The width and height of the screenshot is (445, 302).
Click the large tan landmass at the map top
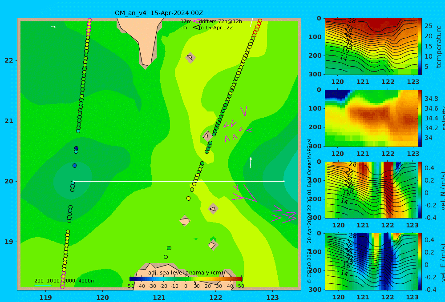[x=143, y=40]
